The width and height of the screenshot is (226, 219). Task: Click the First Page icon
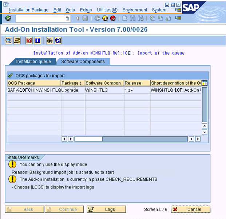pyautogui.click(x=152, y=19)
